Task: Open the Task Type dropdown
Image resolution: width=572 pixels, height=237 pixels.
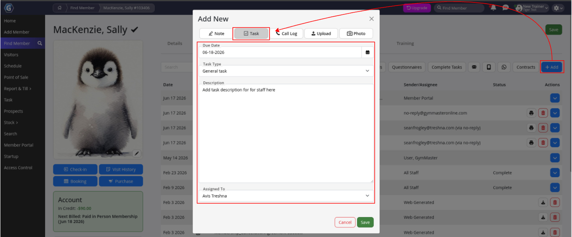Action: click(286, 71)
